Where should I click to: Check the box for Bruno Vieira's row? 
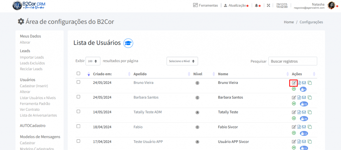click(78, 82)
